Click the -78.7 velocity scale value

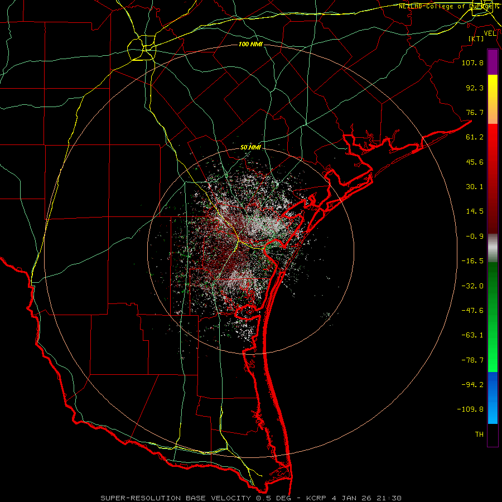pos(472,360)
